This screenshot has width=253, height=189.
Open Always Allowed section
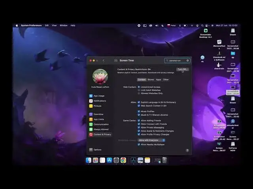click(99, 130)
